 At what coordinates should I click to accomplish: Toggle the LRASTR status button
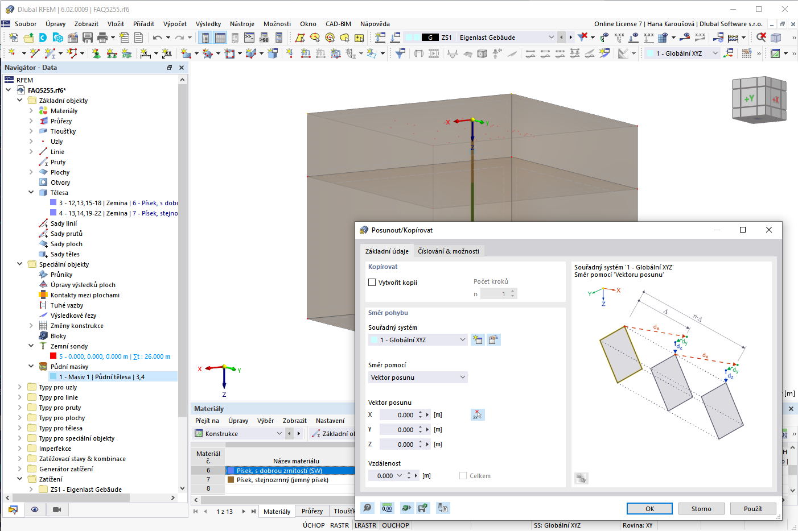pyautogui.click(x=365, y=525)
